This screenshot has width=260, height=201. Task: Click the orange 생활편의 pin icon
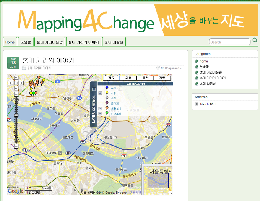pyautogui.click(x=107, y=109)
